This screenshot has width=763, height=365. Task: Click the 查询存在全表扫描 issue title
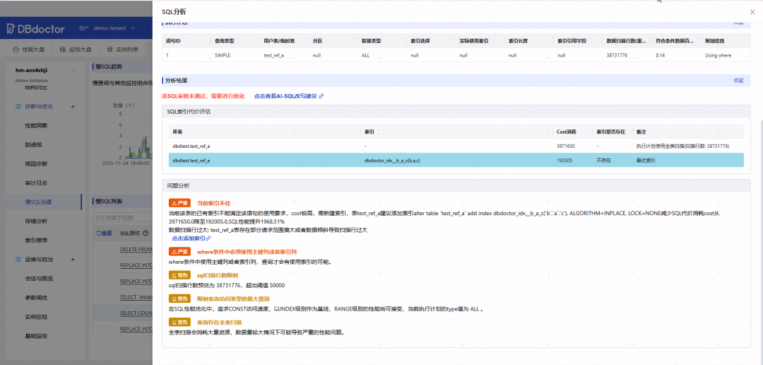220,322
